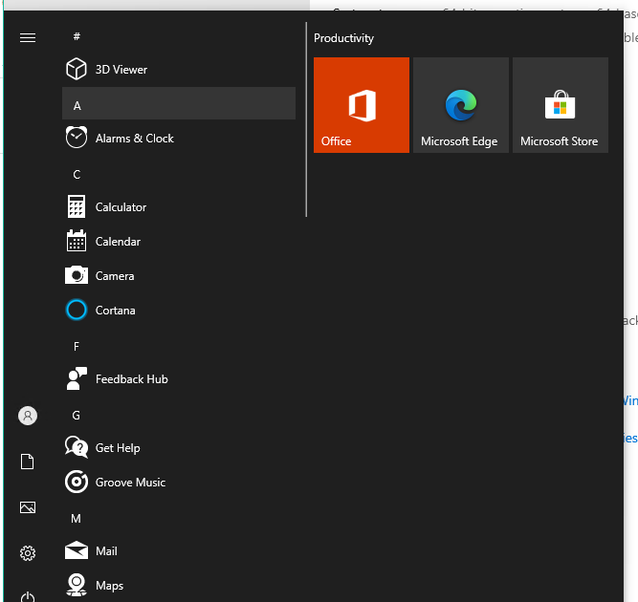
Task: Launch Cortana using its ring icon
Action: [77, 310]
